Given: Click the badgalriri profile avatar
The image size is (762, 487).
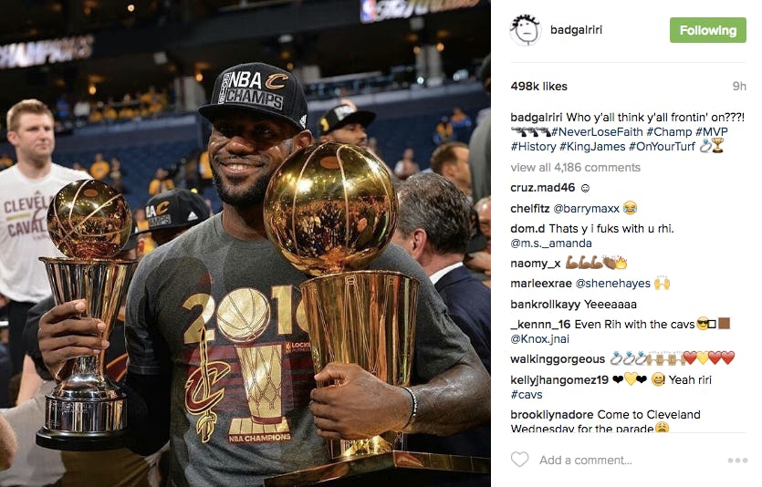Looking at the screenshot, I should click(x=526, y=30).
